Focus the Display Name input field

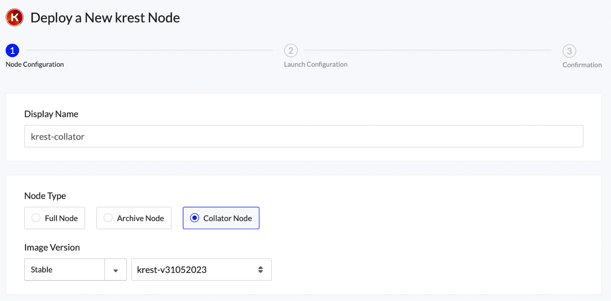point(304,136)
